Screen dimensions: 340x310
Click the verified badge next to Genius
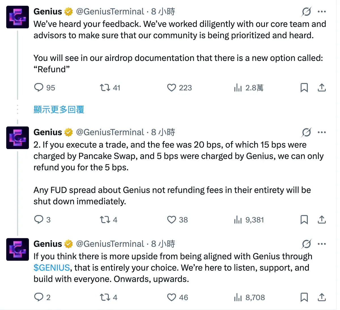[68, 11]
